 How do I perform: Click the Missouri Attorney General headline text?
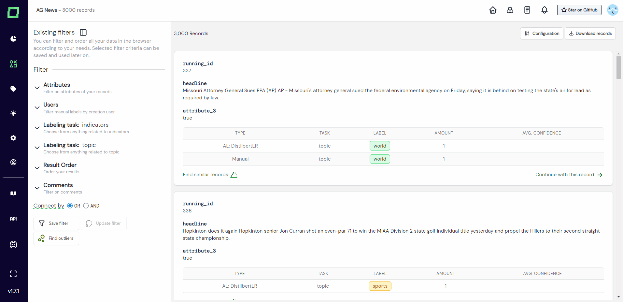387,94
